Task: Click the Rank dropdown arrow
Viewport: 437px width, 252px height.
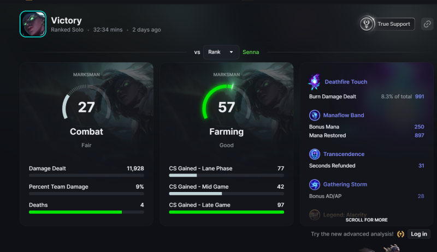Action: coord(231,52)
